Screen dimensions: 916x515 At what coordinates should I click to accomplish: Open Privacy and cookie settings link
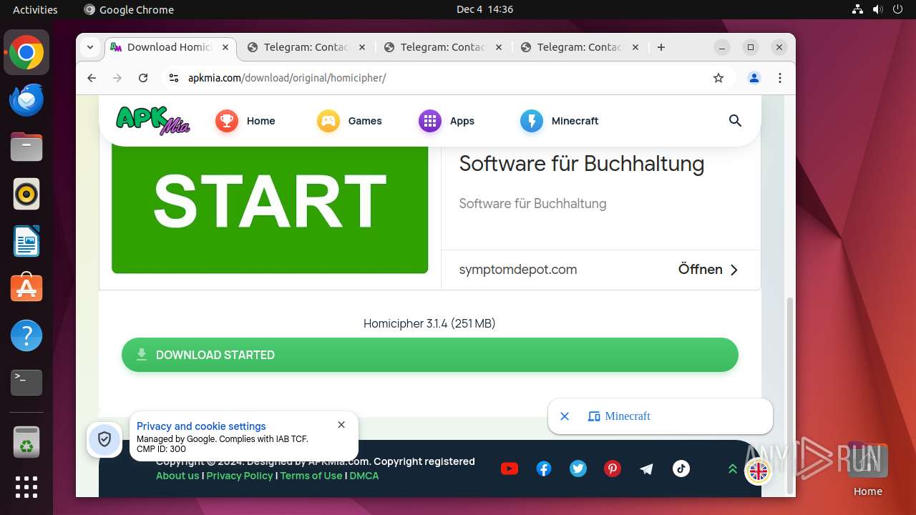201,426
